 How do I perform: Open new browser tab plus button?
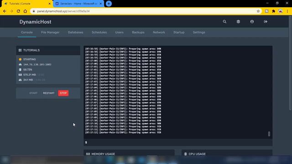(109, 4)
